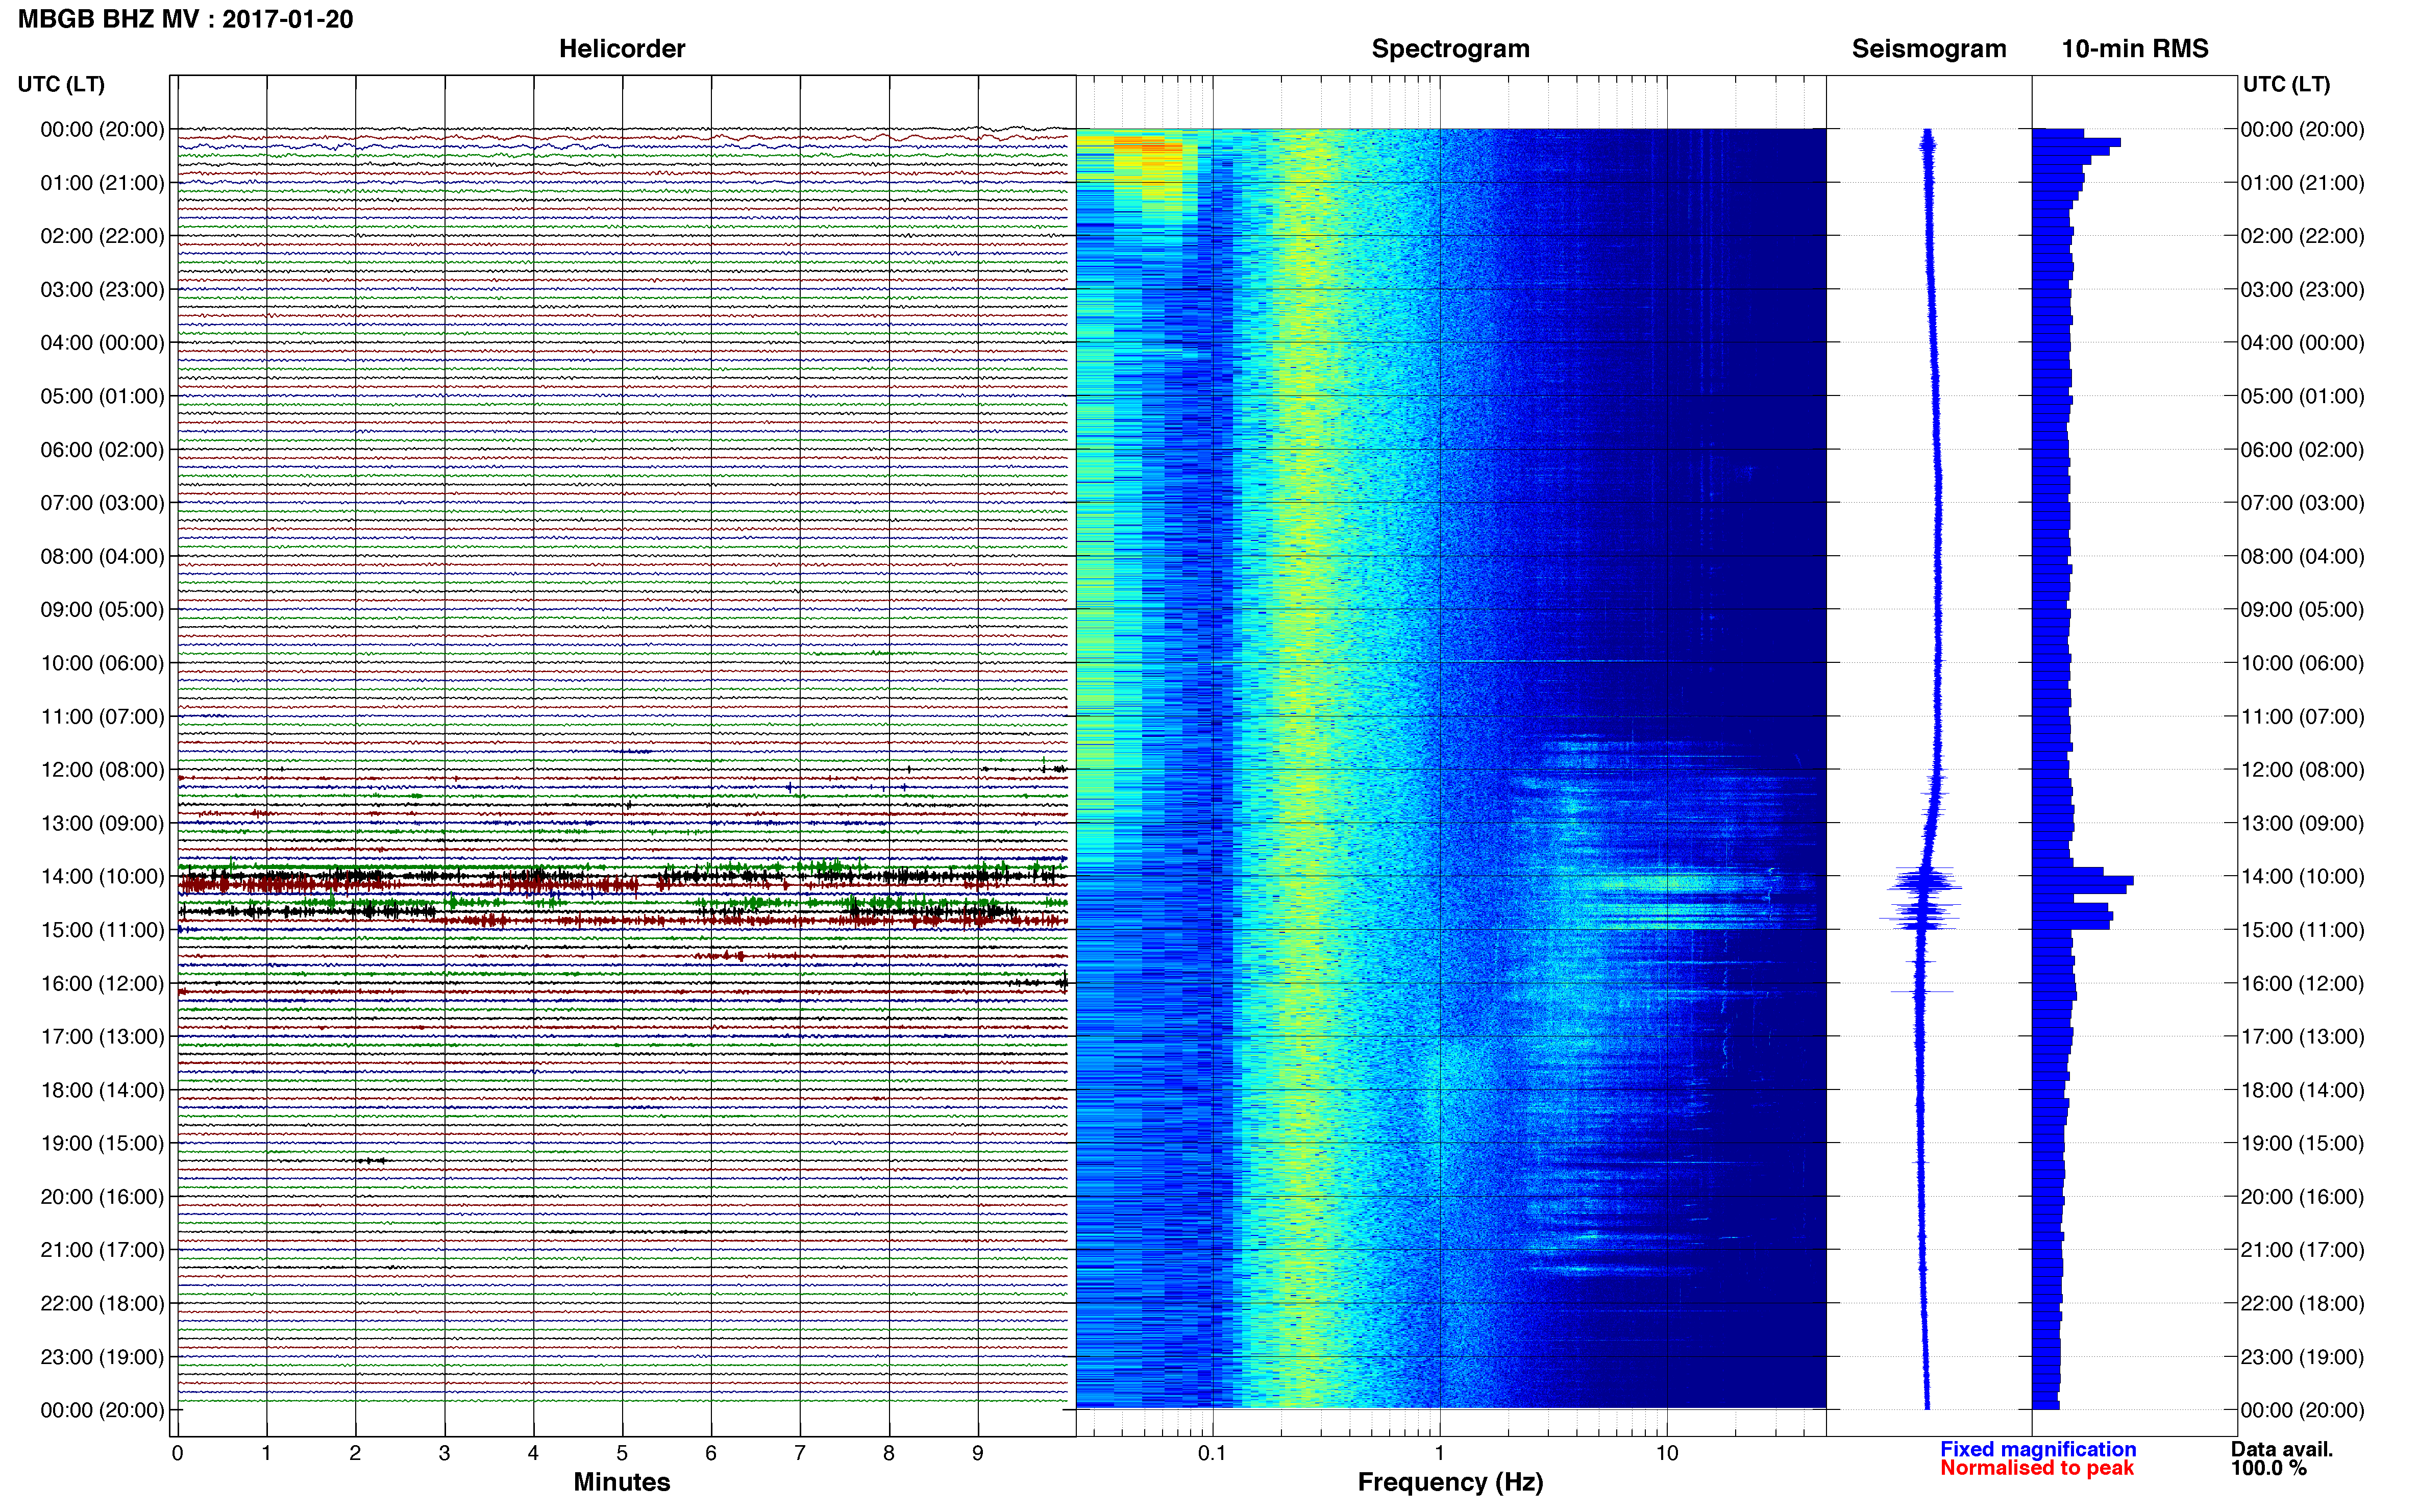This screenshot has height=1512, width=2419.
Task: Click the '10' frequency tick label
Action: 1666,1453
